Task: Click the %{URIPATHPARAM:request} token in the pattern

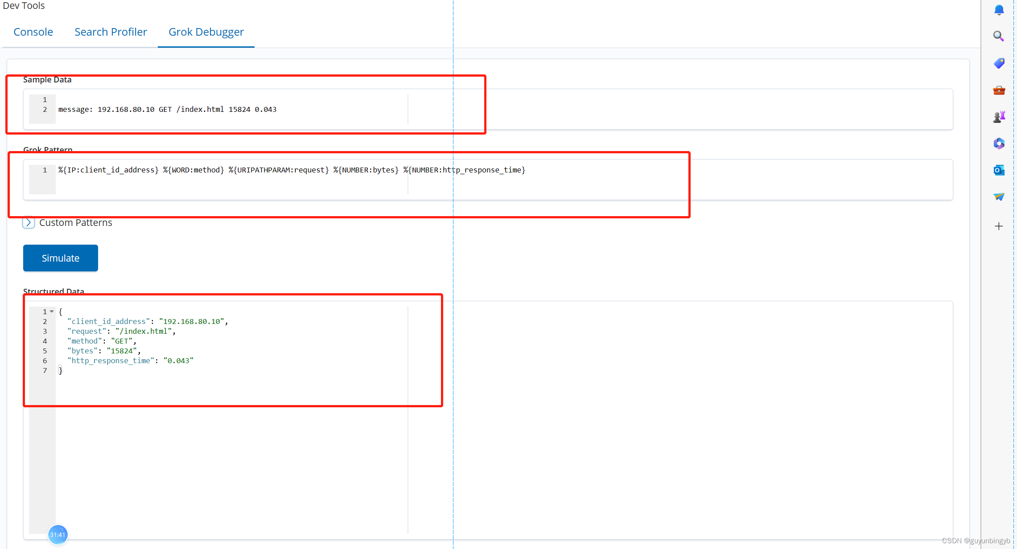Action: point(279,170)
